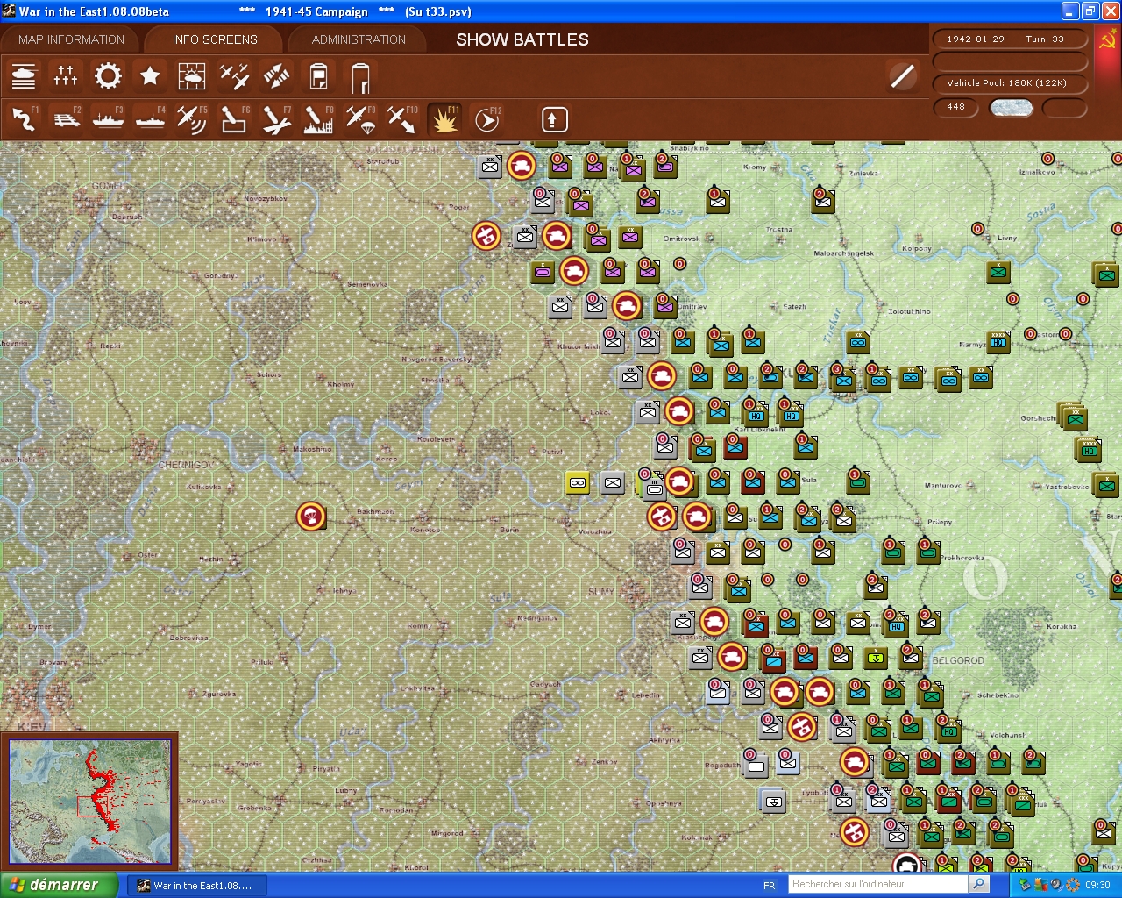
Task: Open the production gear icon
Action: pos(108,76)
